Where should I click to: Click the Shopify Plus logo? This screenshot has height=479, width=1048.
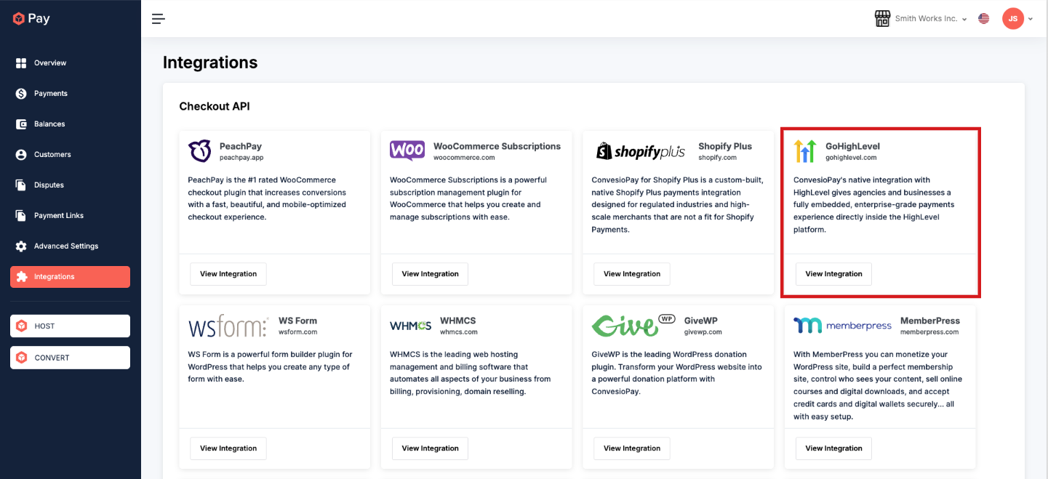point(641,151)
